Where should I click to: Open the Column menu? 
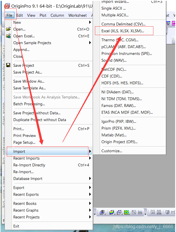pos(57,15)
